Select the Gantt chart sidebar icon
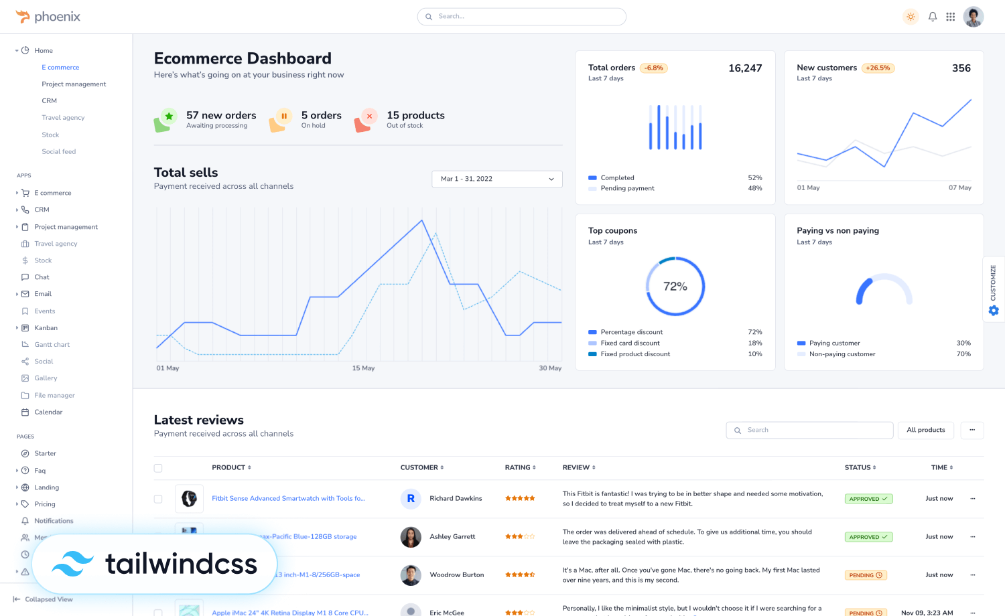 click(24, 344)
